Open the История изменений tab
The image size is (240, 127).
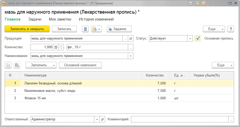(96, 19)
